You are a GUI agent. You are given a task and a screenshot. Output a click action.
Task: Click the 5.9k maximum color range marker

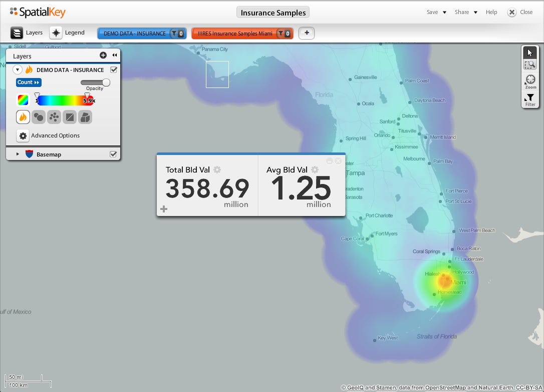[x=88, y=95]
